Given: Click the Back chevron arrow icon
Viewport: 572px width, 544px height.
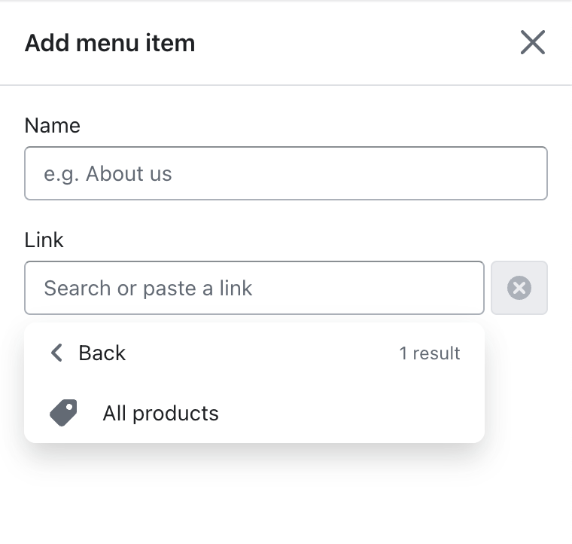Looking at the screenshot, I should [56, 353].
